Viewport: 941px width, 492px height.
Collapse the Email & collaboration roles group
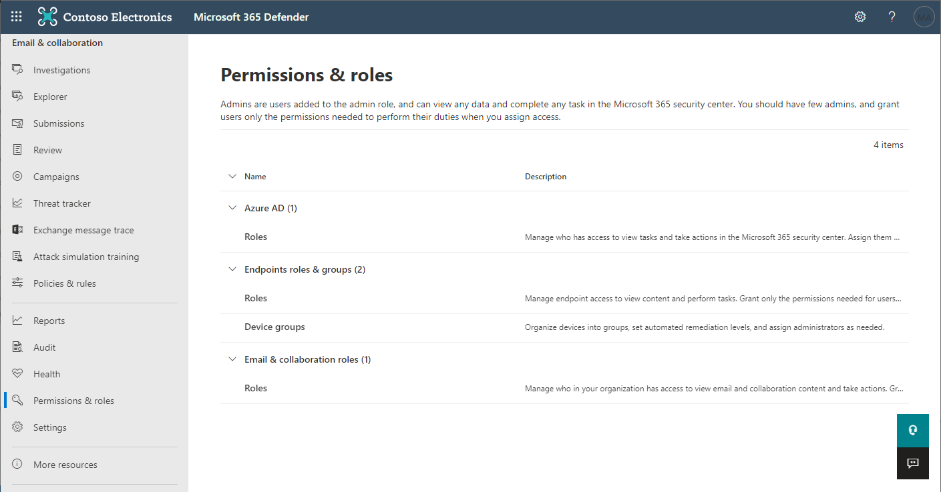[232, 359]
